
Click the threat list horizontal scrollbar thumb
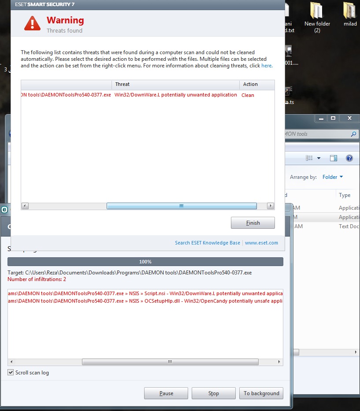click(182, 206)
